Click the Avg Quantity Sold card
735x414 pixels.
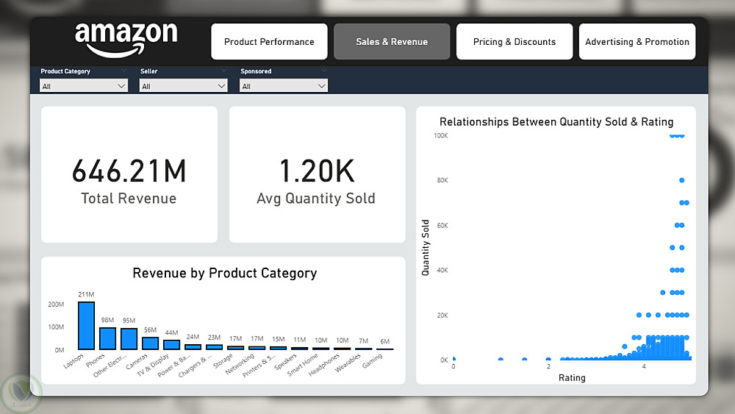click(317, 174)
